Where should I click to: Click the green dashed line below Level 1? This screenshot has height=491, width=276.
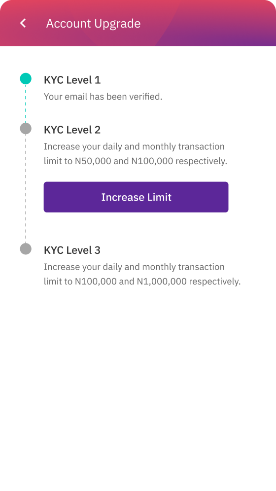coord(26,104)
